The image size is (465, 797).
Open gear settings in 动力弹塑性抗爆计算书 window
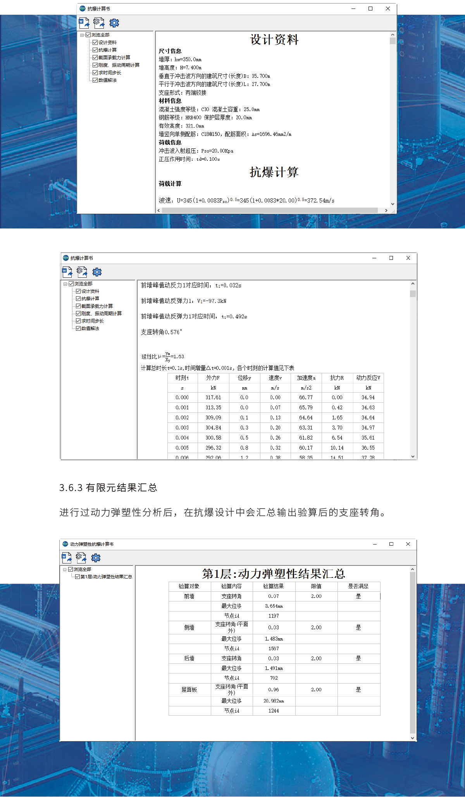pyautogui.click(x=96, y=558)
